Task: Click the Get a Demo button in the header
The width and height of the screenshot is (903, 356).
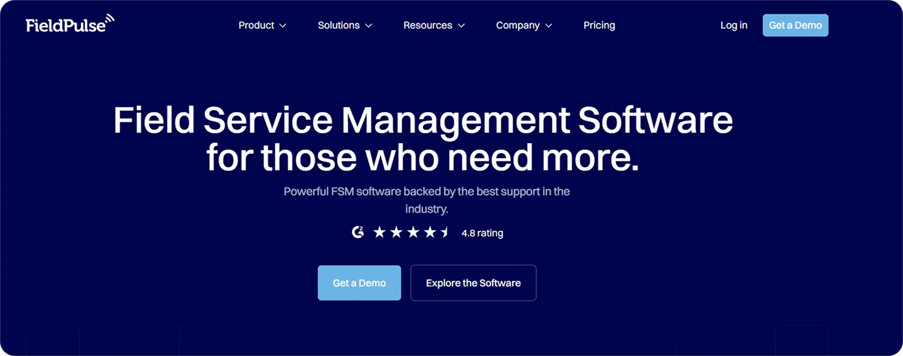Action: pyautogui.click(x=795, y=25)
